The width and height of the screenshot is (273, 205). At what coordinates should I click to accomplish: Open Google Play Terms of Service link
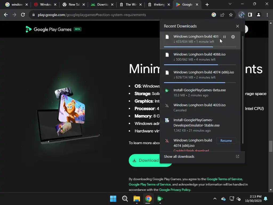[x=150, y=184]
